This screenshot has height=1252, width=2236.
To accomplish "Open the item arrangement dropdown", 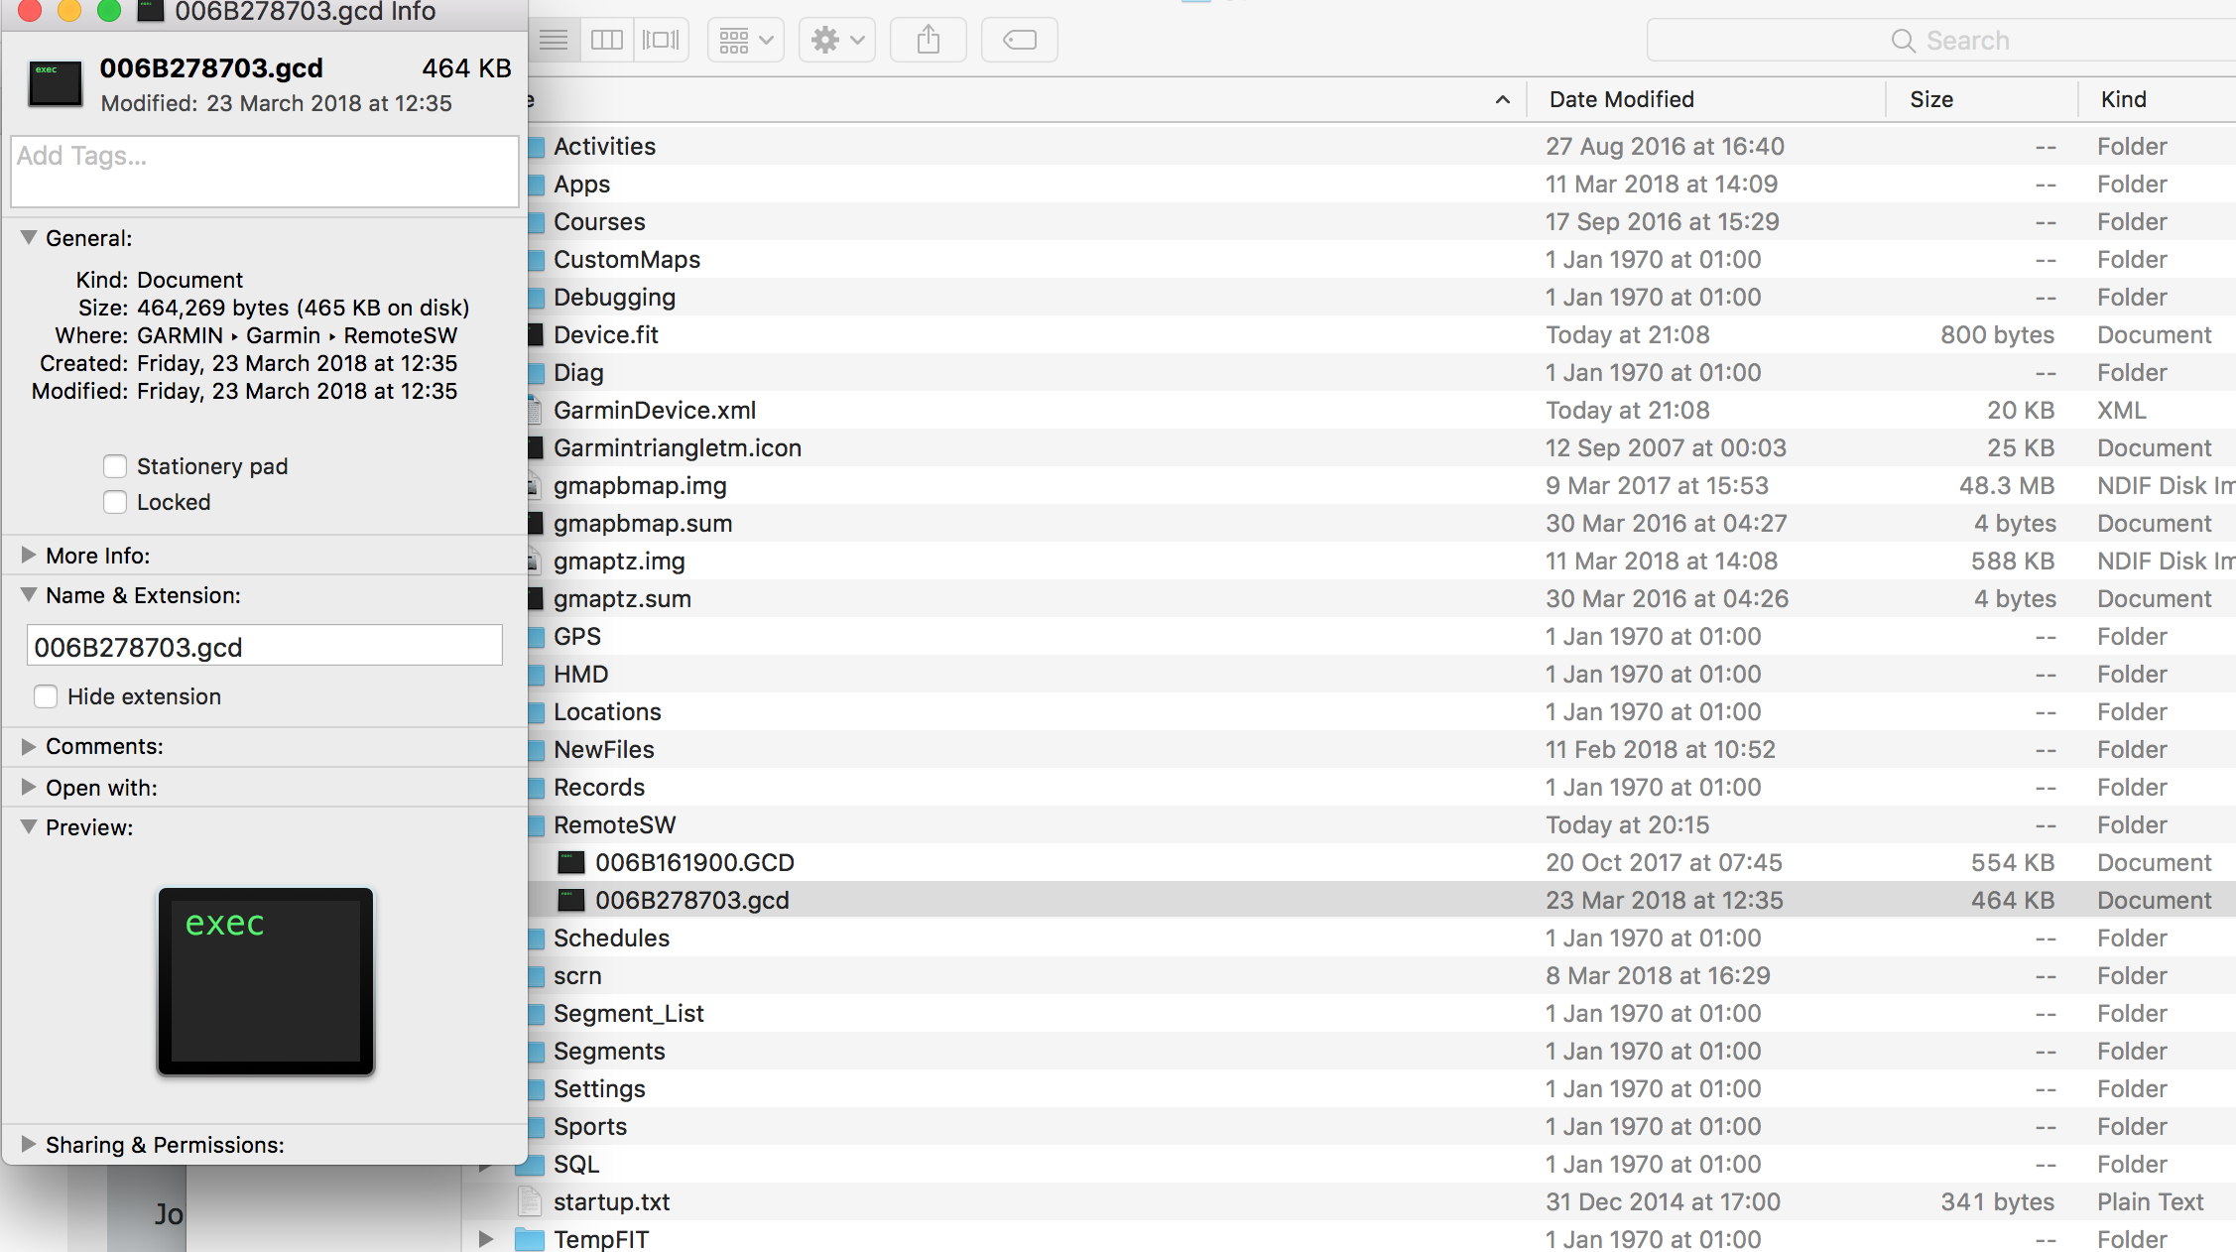I will [x=746, y=40].
